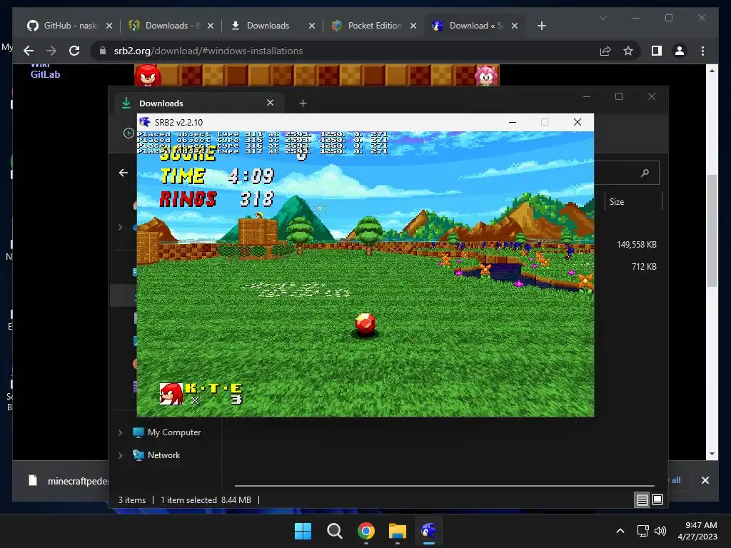Open Chrome profile menu
The height and width of the screenshot is (548, 731).
point(680,51)
